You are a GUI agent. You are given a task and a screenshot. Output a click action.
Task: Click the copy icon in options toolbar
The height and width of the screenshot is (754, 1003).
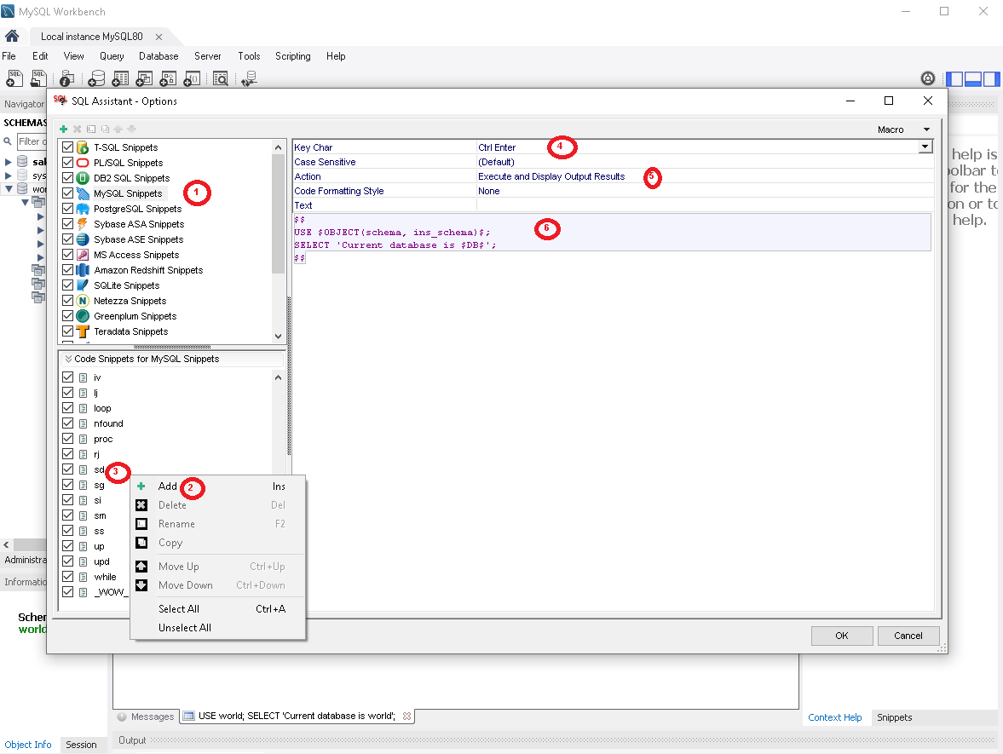click(x=105, y=130)
